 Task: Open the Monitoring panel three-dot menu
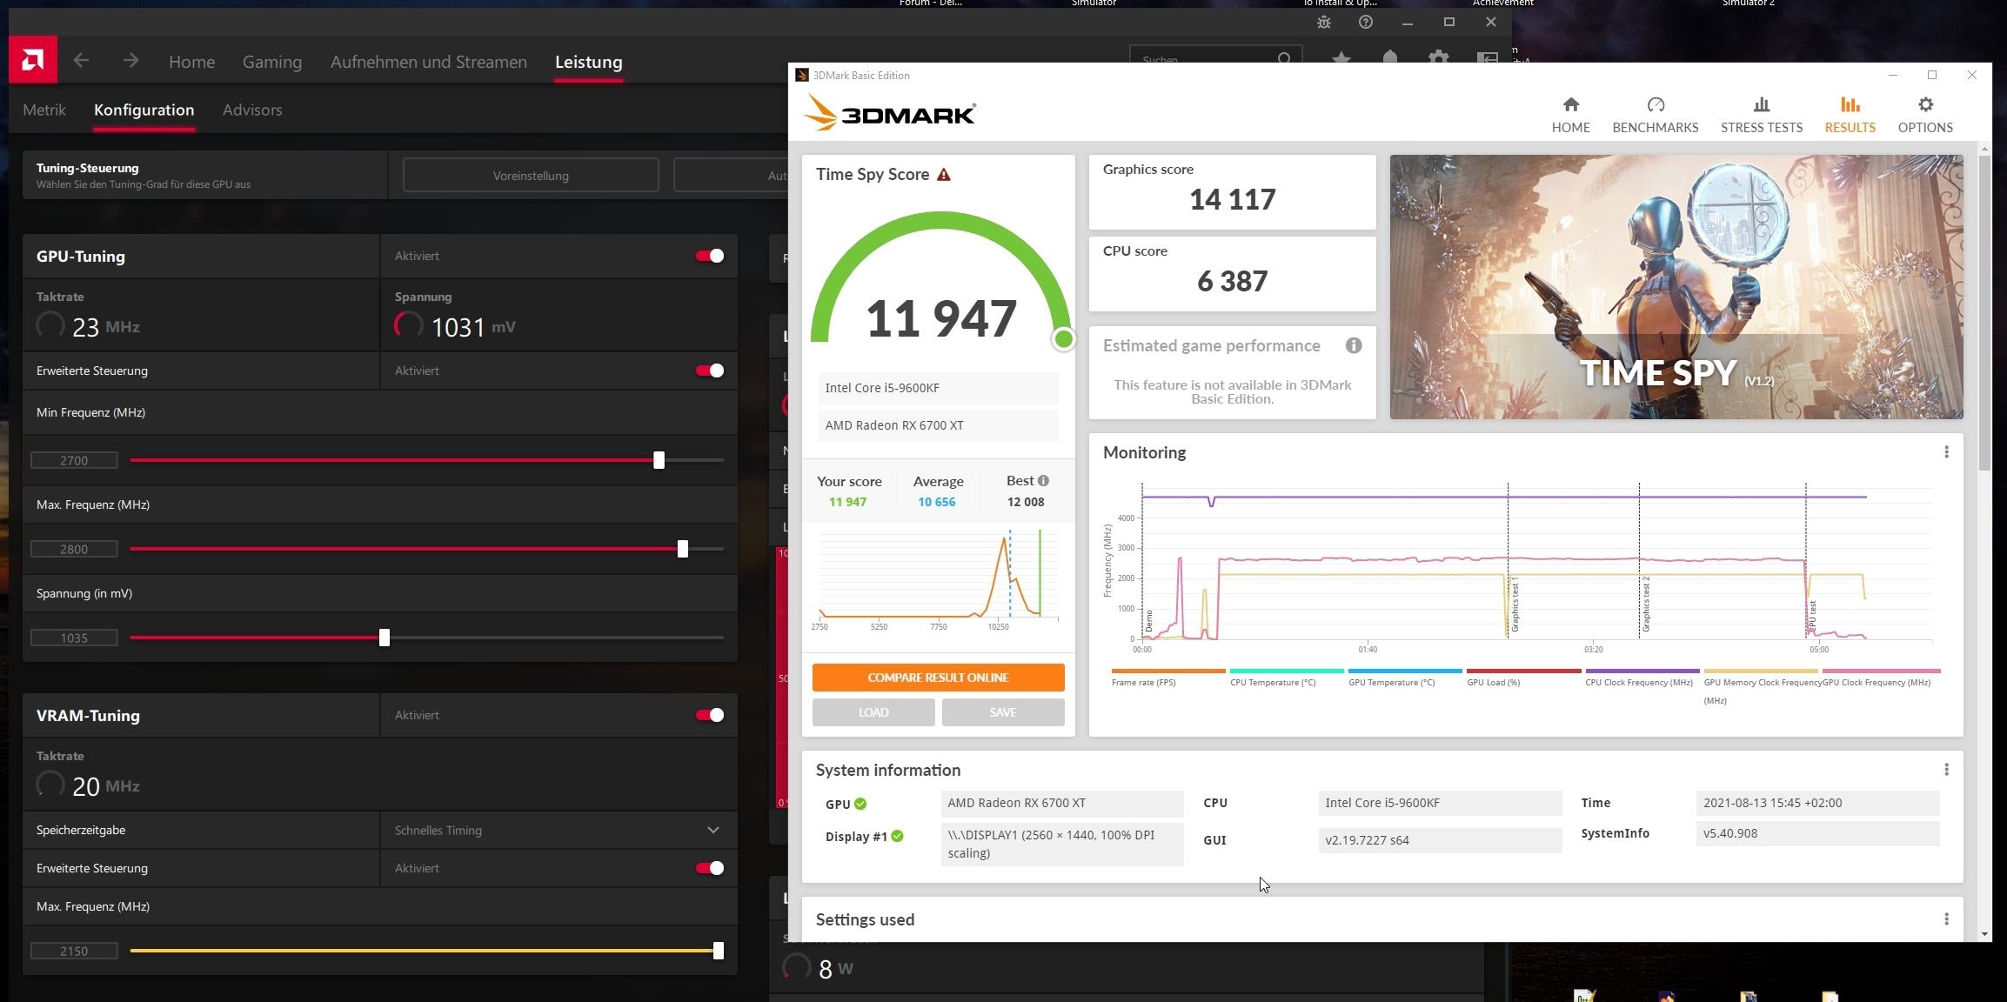tap(1946, 452)
